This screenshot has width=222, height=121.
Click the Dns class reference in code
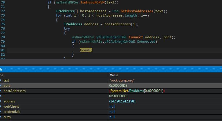(115, 11)
